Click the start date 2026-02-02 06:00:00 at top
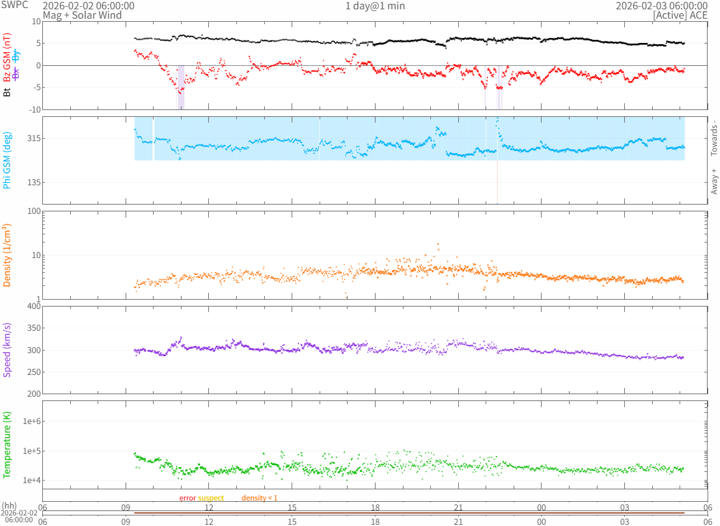Image resolution: width=720 pixels, height=526 pixels. [88, 6]
